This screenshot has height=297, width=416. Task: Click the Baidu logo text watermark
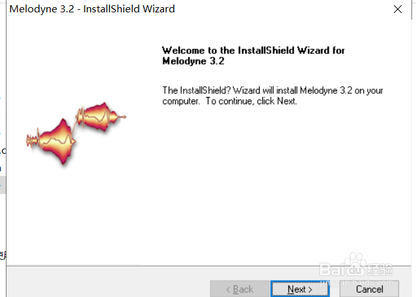[355, 269]
